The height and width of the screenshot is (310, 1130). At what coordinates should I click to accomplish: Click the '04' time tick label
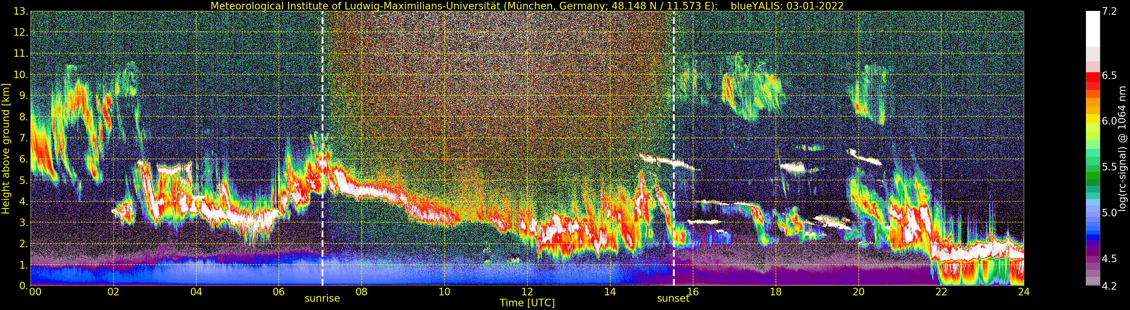click(x=196, y=292)
